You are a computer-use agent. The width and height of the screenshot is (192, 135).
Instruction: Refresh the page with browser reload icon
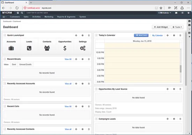coord(17,8)
